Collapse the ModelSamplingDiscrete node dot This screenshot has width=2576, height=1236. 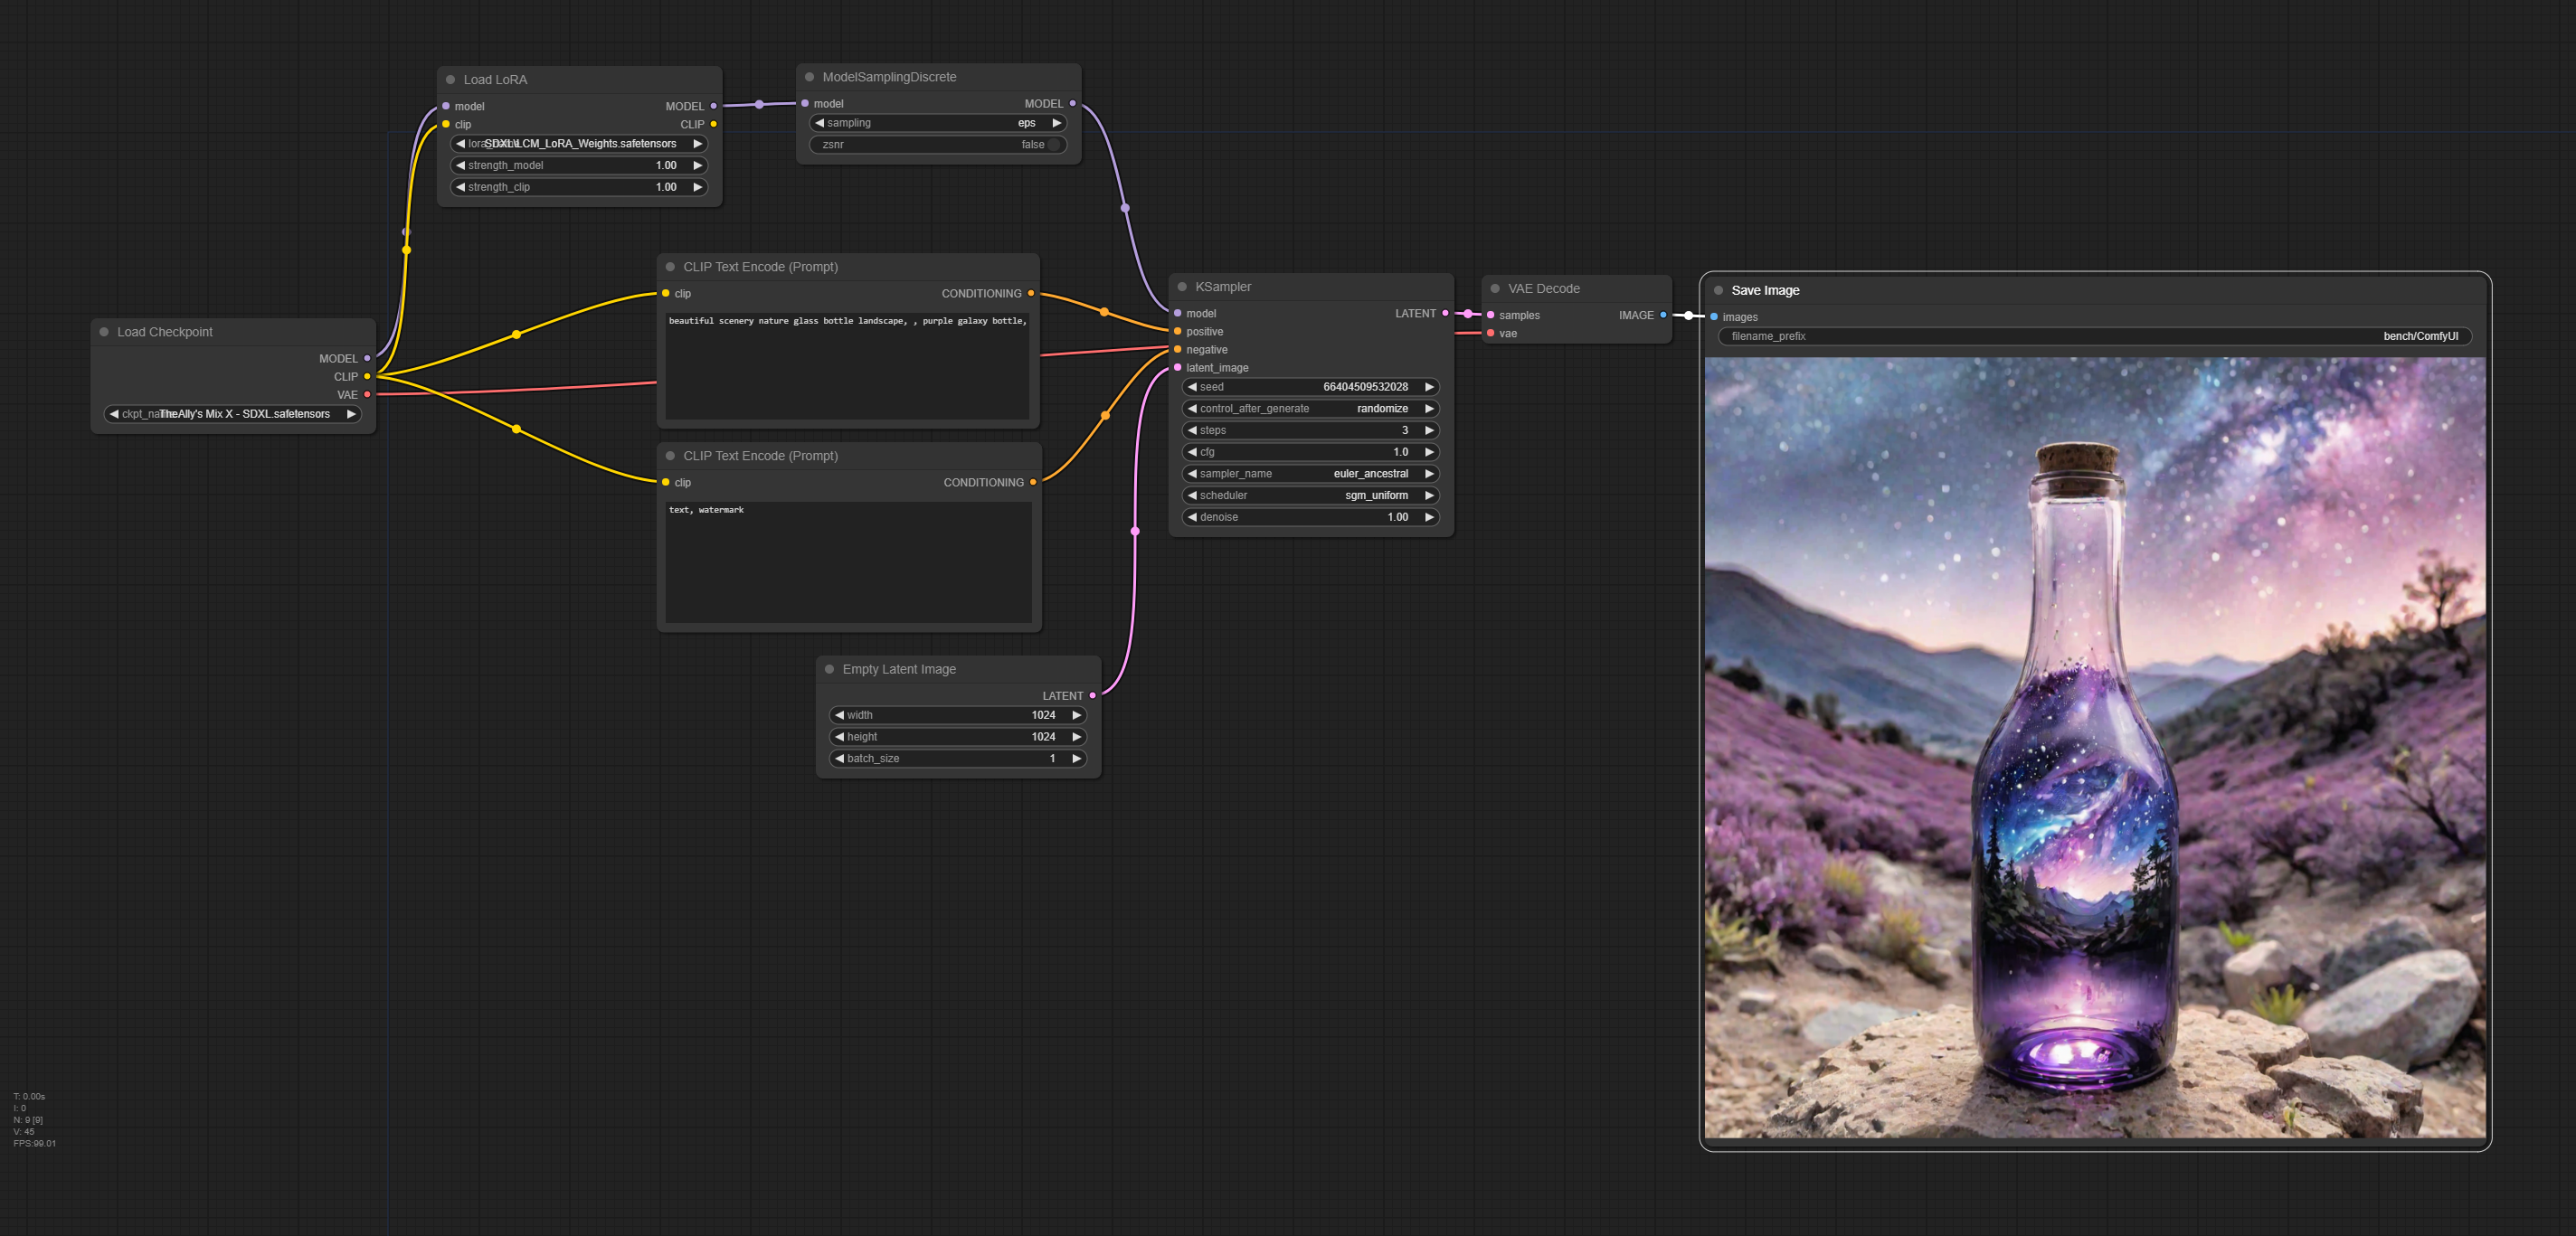pyautogui.click(x=809, y=77)
